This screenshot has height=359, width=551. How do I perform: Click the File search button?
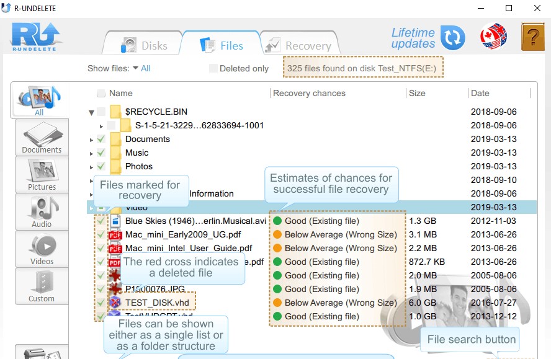click(470, 339)
